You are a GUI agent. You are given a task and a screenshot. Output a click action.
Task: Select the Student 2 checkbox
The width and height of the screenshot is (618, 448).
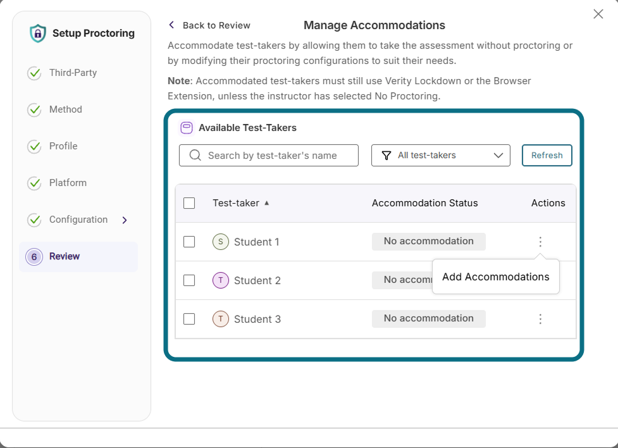click(x=189, y=280)
